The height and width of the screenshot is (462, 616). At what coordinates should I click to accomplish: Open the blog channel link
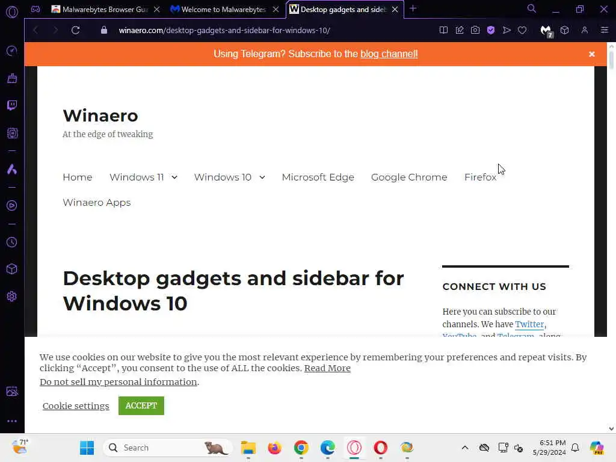pos(389,54)
